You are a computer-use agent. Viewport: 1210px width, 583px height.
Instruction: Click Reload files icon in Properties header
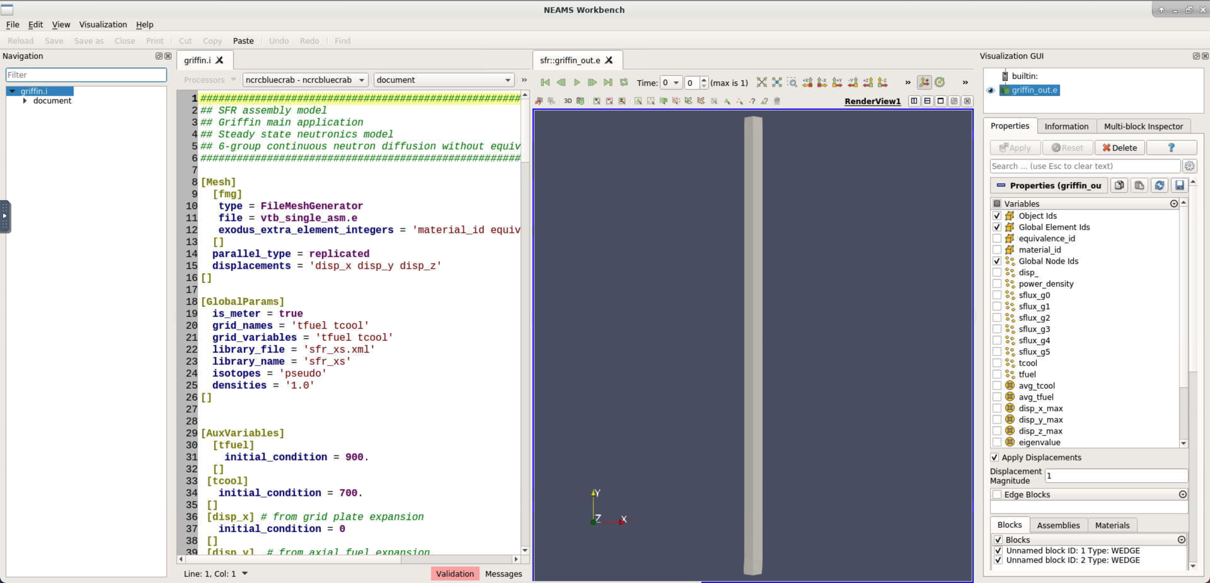click(1159, 186)
